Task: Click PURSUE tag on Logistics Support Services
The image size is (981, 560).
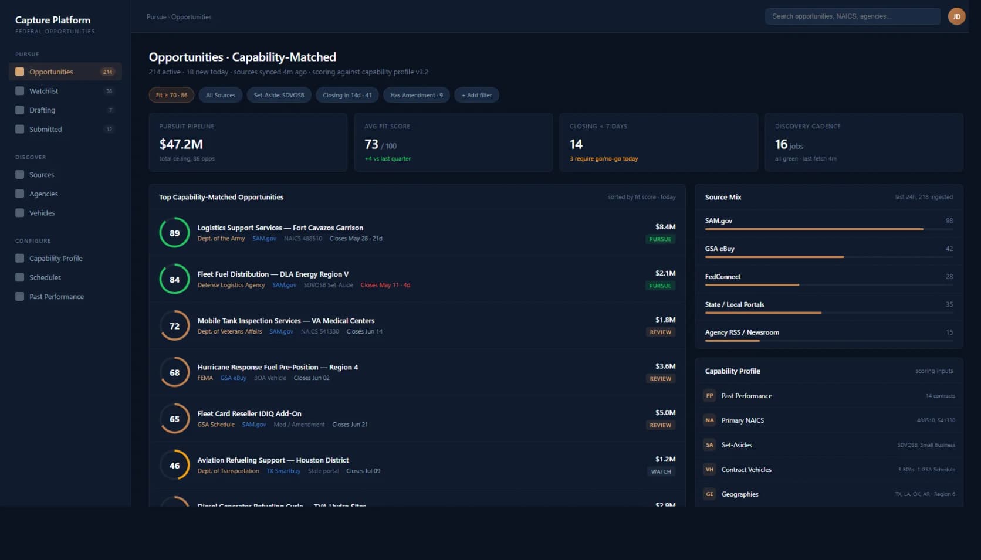Action: click(x=660, y=239)
